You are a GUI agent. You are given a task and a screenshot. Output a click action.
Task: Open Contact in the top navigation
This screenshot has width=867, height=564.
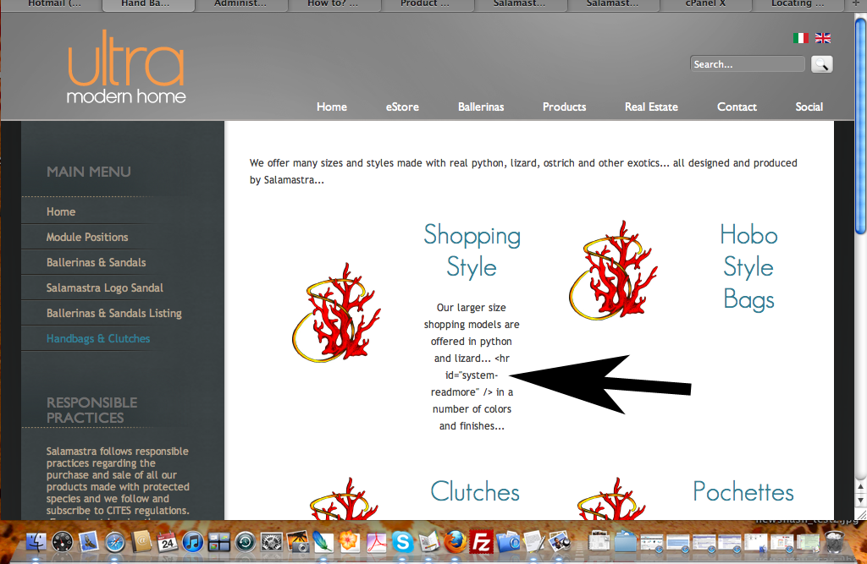tap(737, 107)
